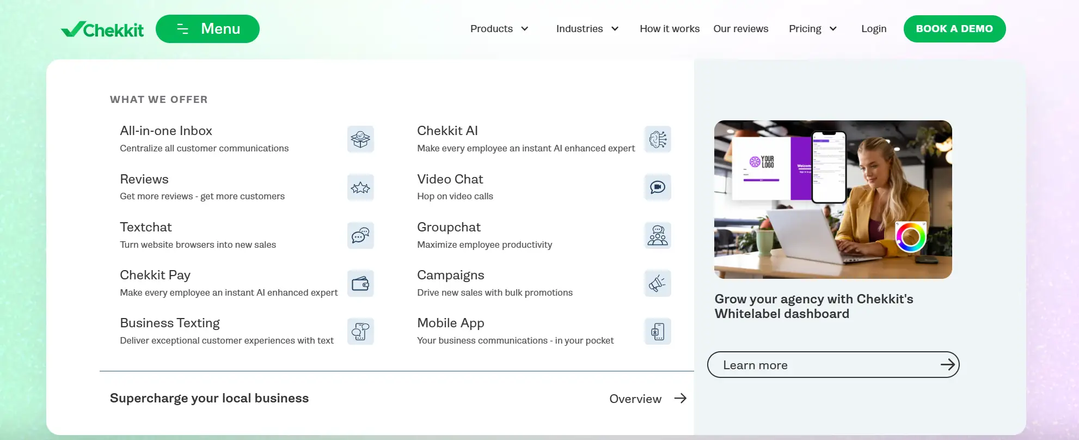Open the Pricing nav item
Viewport: 1079px width, 440px height.
tap(805, 29)
